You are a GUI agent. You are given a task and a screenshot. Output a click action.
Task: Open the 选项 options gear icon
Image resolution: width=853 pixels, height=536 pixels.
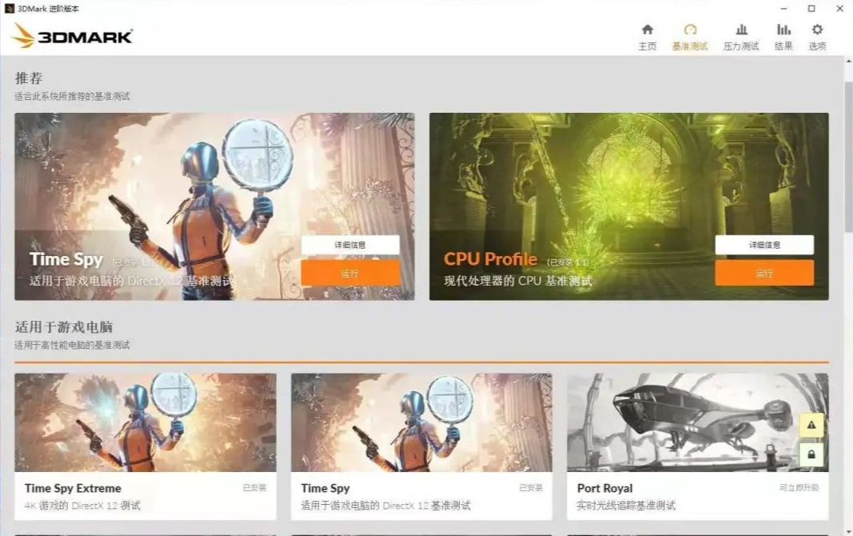[817, 30]
